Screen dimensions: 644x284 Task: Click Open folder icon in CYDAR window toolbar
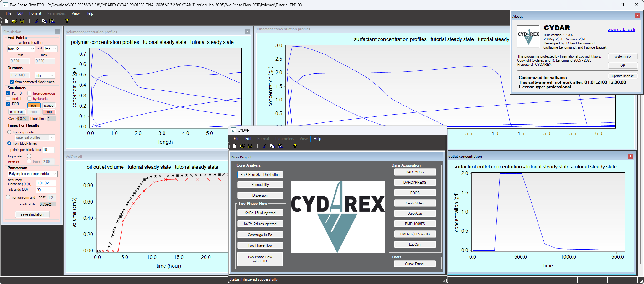pos(242,146)
